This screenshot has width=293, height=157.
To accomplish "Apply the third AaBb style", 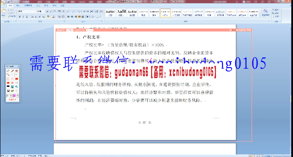I will pos(132,13).
